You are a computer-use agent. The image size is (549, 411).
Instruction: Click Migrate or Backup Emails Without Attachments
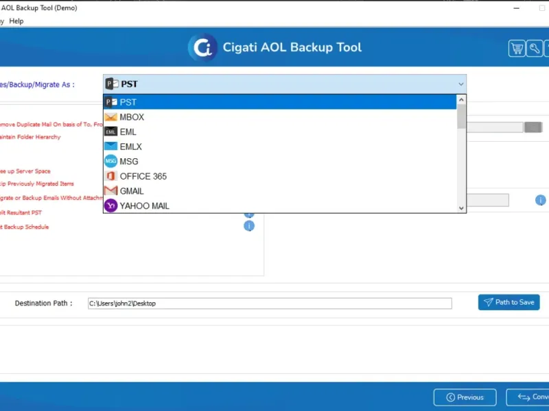click(51, 198)
